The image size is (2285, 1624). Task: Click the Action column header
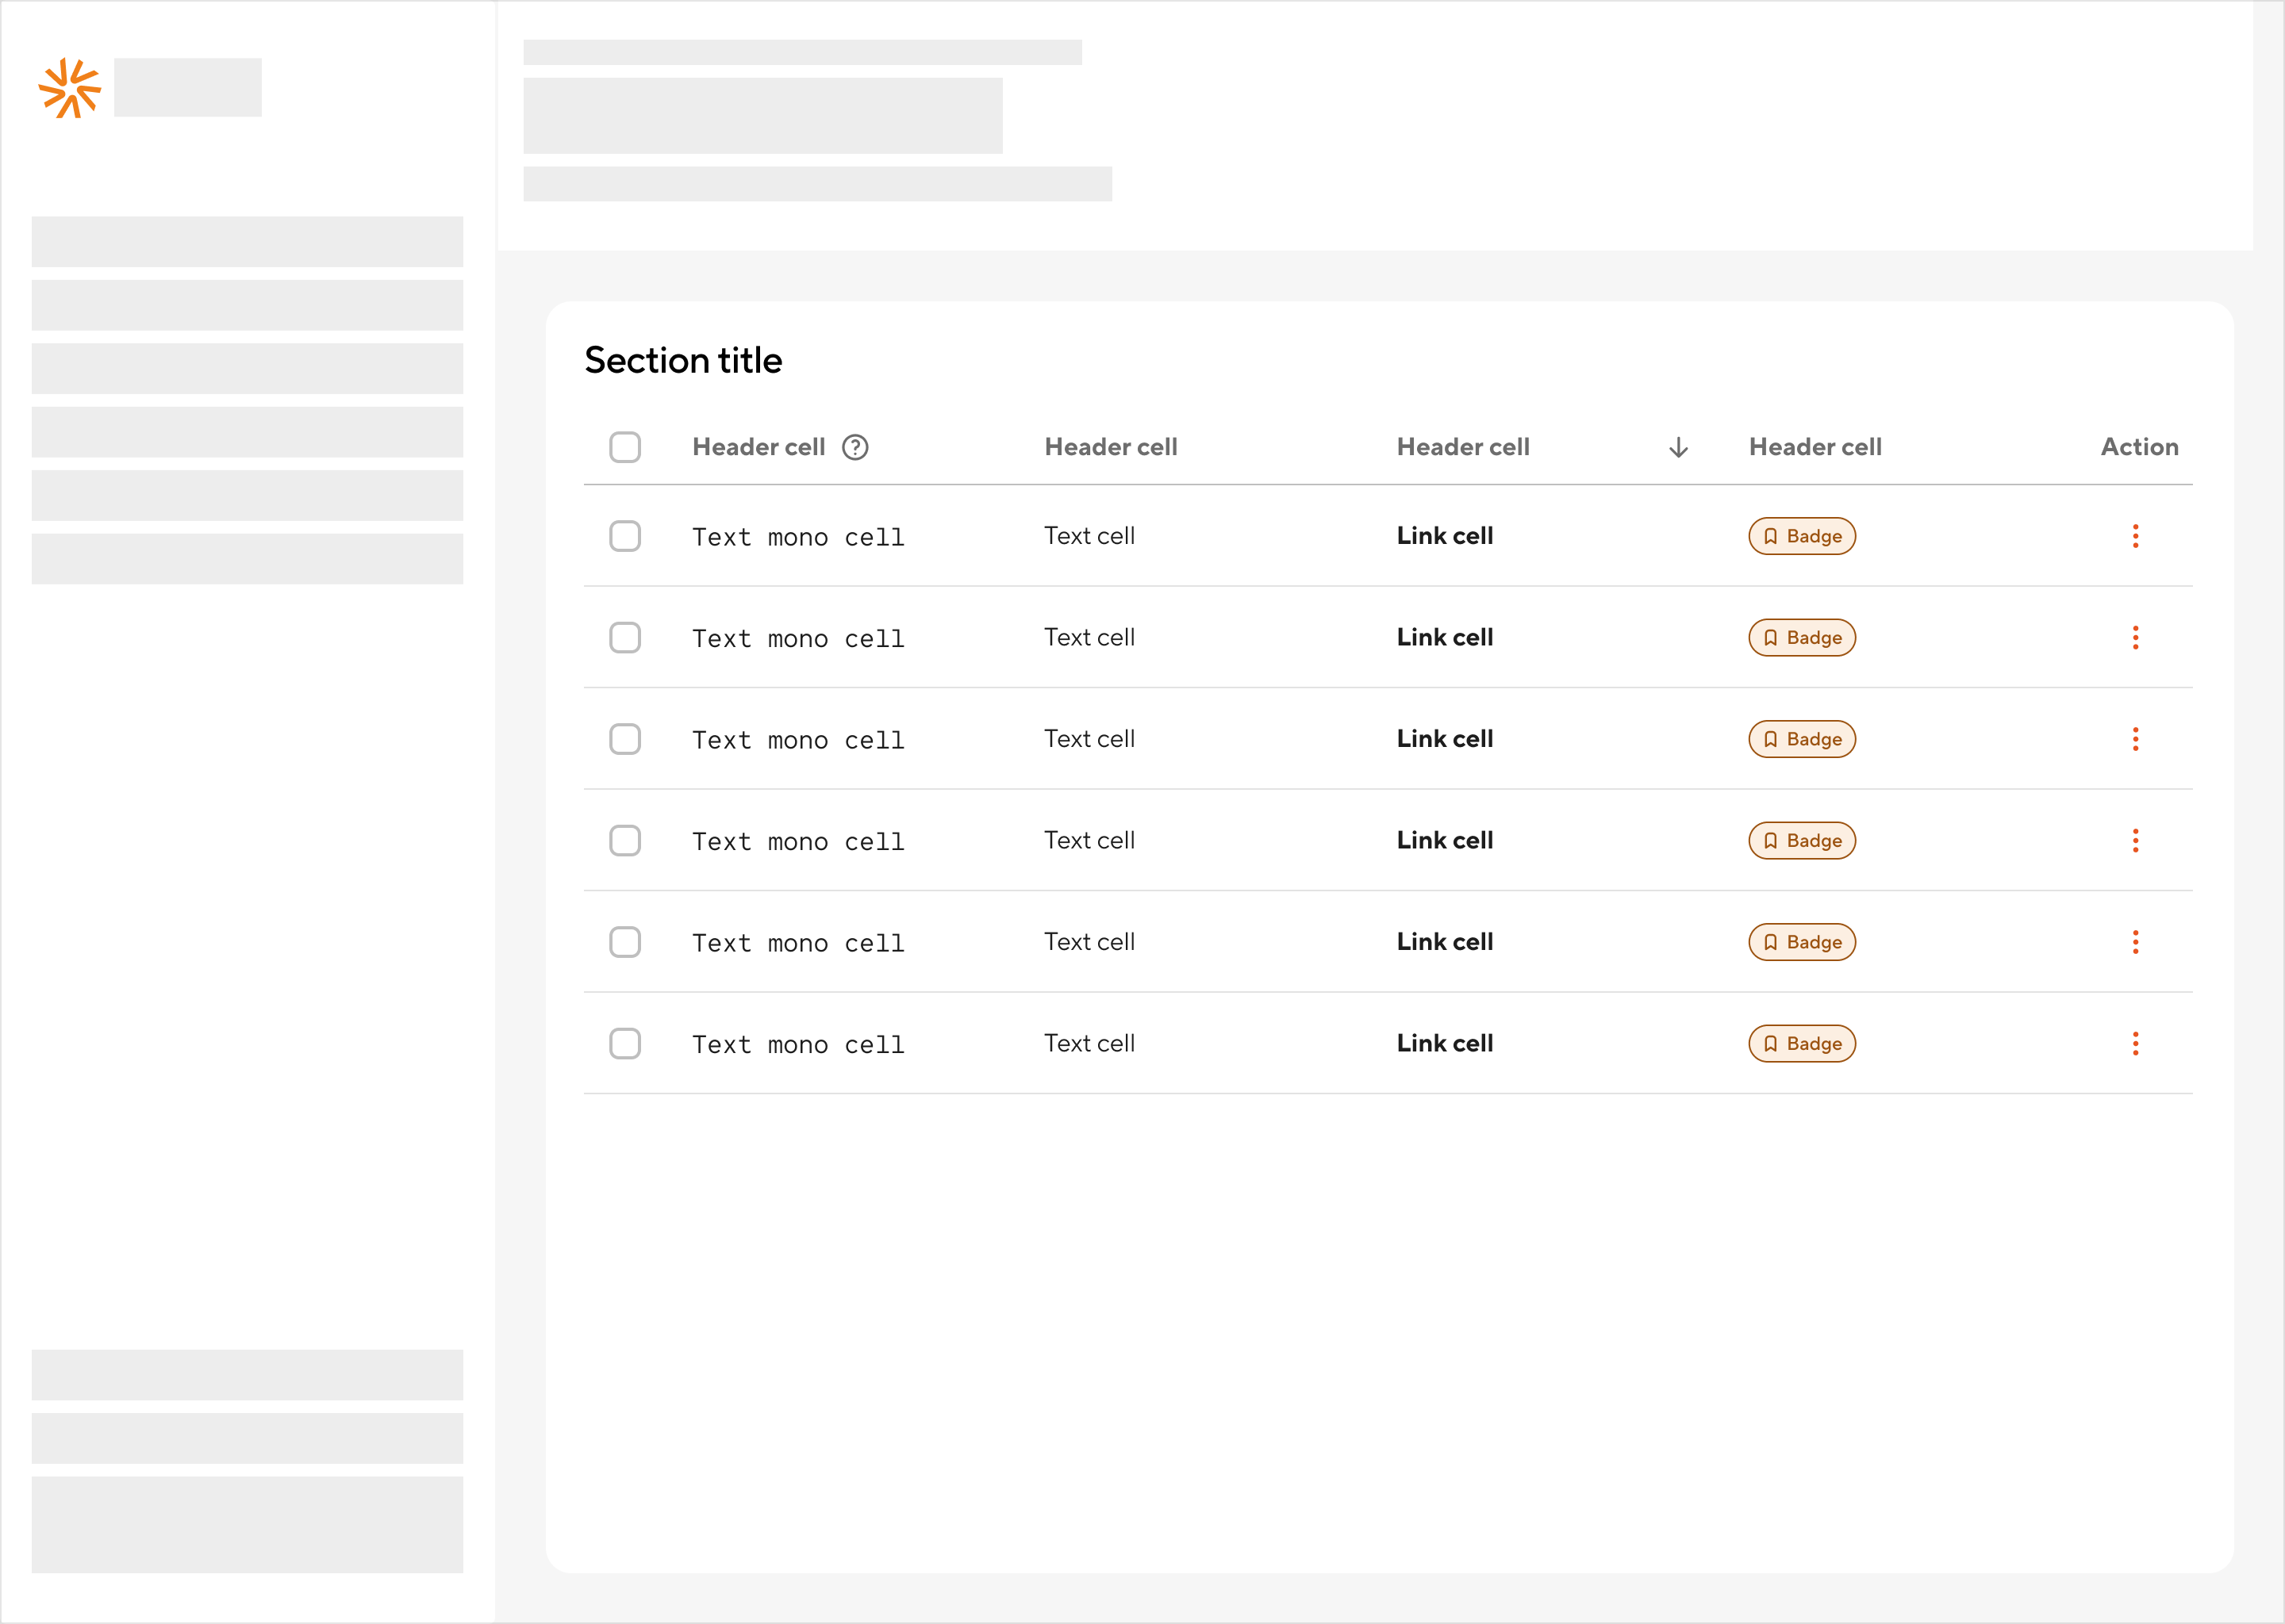point(2140,447)
